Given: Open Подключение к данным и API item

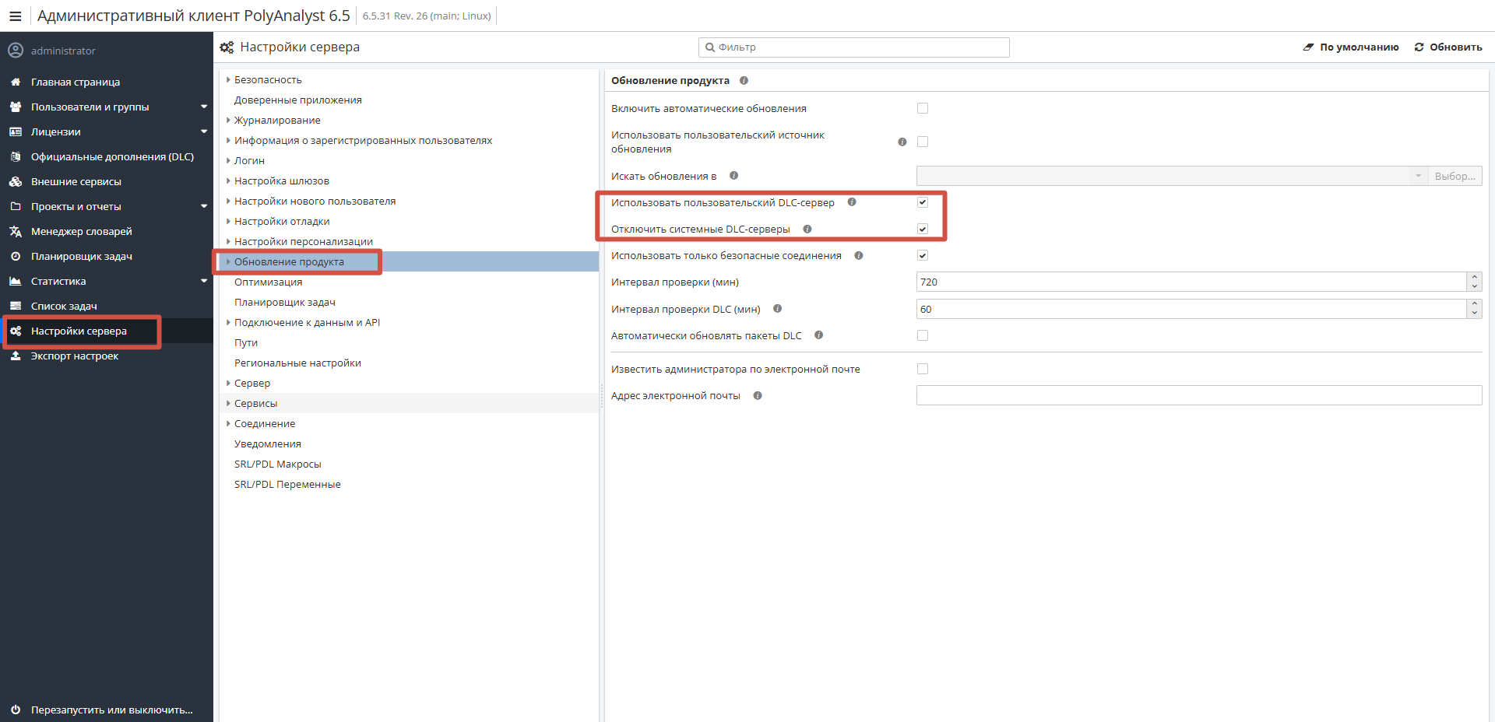Looking at the screenshot, I should (x=307, y=322).
